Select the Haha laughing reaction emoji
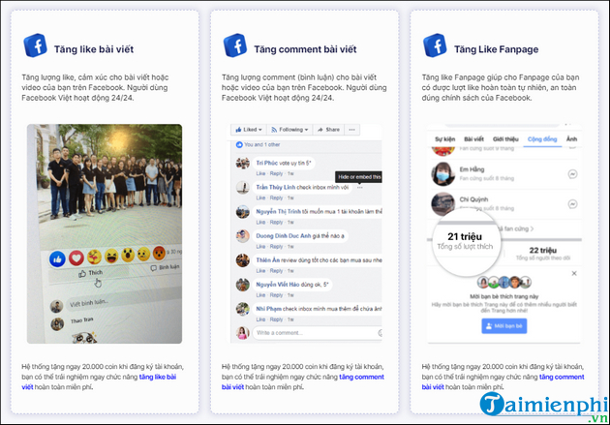Viewport: 610px width, 425px height. tap(111, 256)
